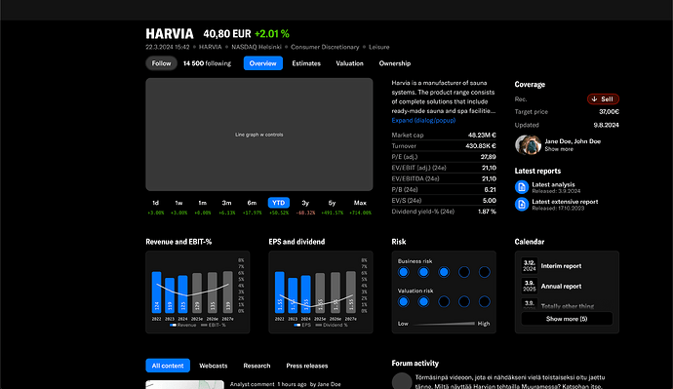Expand calendar with Show more (5)
This screenshot has height=389, width=673.
[567, 319]
